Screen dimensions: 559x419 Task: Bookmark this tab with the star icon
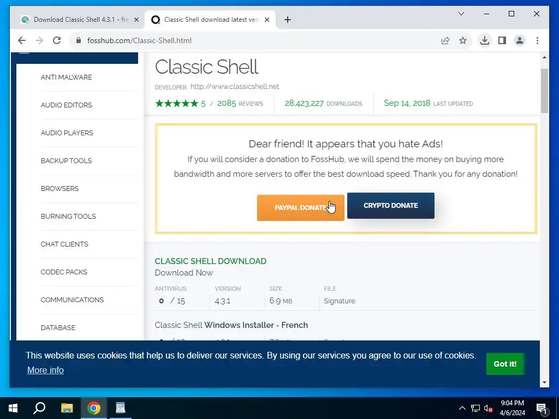pyautogui.click(x=463, y=40)
